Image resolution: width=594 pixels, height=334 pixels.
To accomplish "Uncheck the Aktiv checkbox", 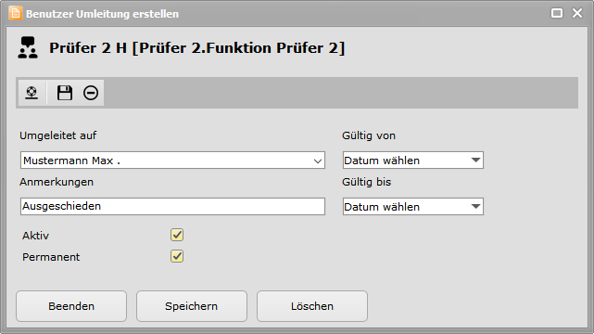I will (177, 235).
